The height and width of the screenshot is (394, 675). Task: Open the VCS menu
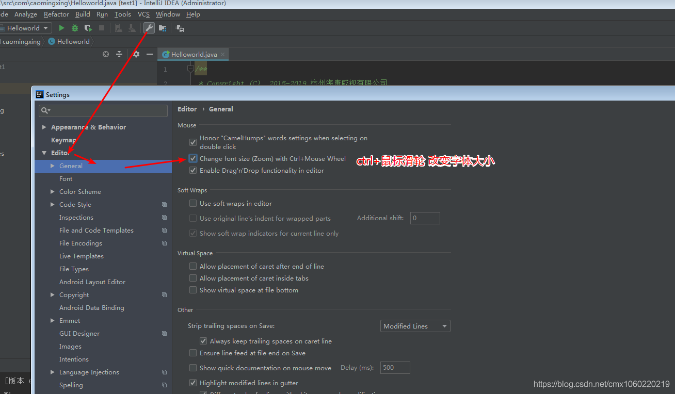[143, 14]
